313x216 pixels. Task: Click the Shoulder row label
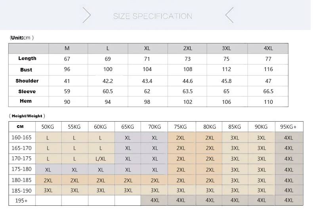[27, 81]
